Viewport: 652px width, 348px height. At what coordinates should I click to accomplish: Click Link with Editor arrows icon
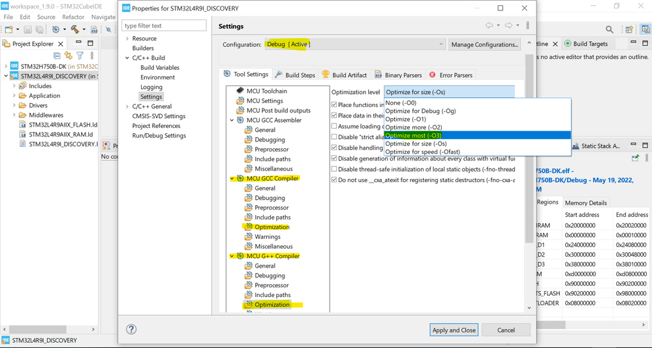coord(68,55)
